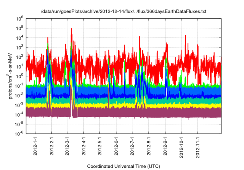Click the 2012-3-1 date label
The image size is (244, 170).
pos(67,146)
